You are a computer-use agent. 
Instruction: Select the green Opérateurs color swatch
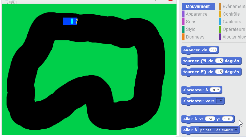[x=220, y=29]
